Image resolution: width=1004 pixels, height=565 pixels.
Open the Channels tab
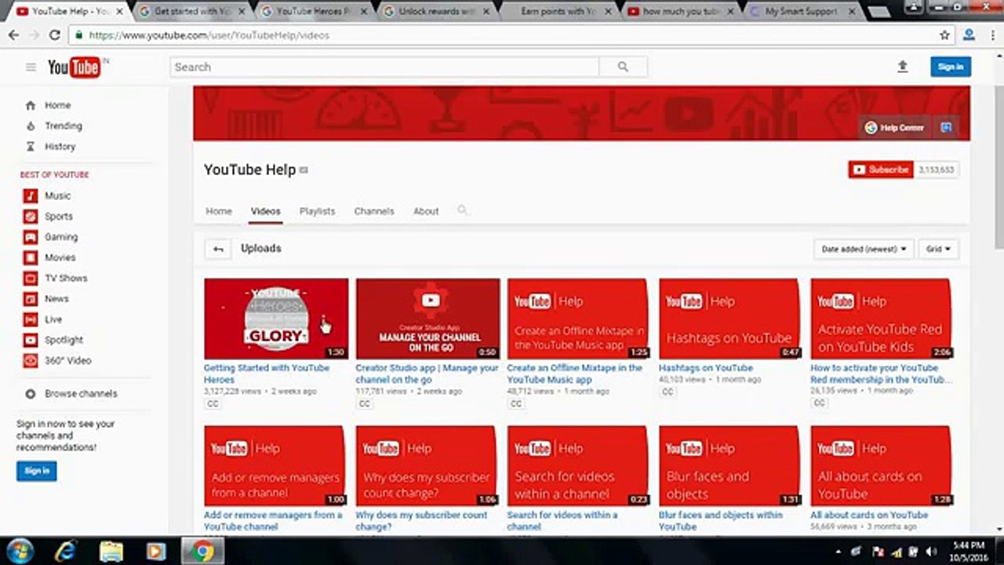click(374, 211)
